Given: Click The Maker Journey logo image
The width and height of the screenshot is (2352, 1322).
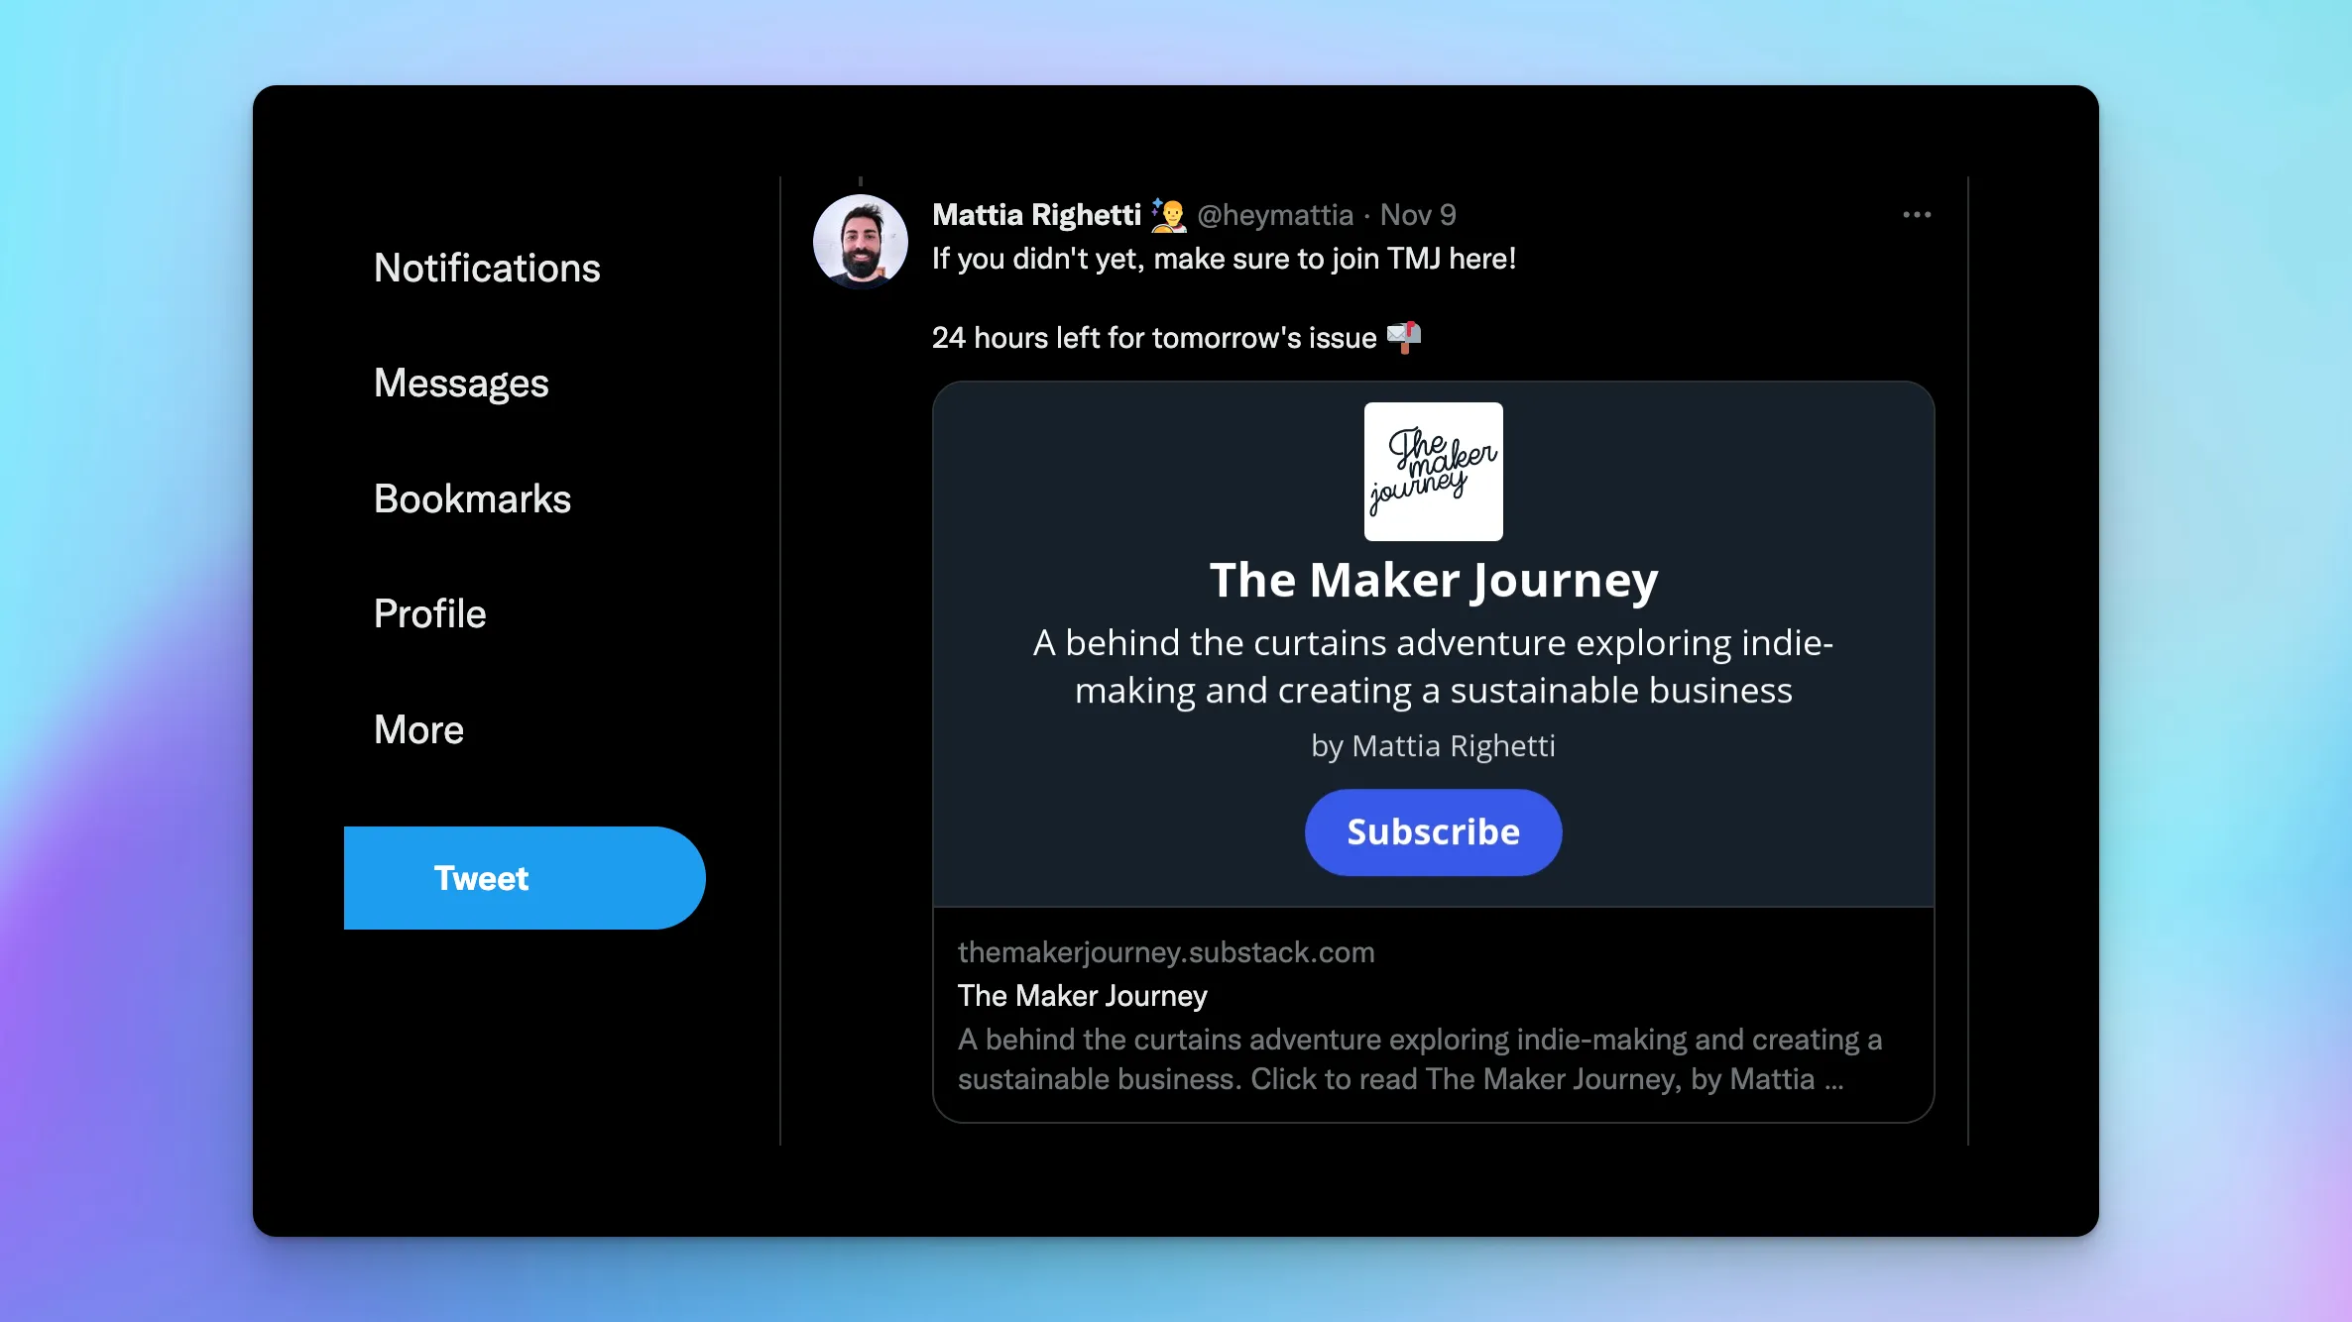Looking at the screenshot, I should (x=1433, y=472).
